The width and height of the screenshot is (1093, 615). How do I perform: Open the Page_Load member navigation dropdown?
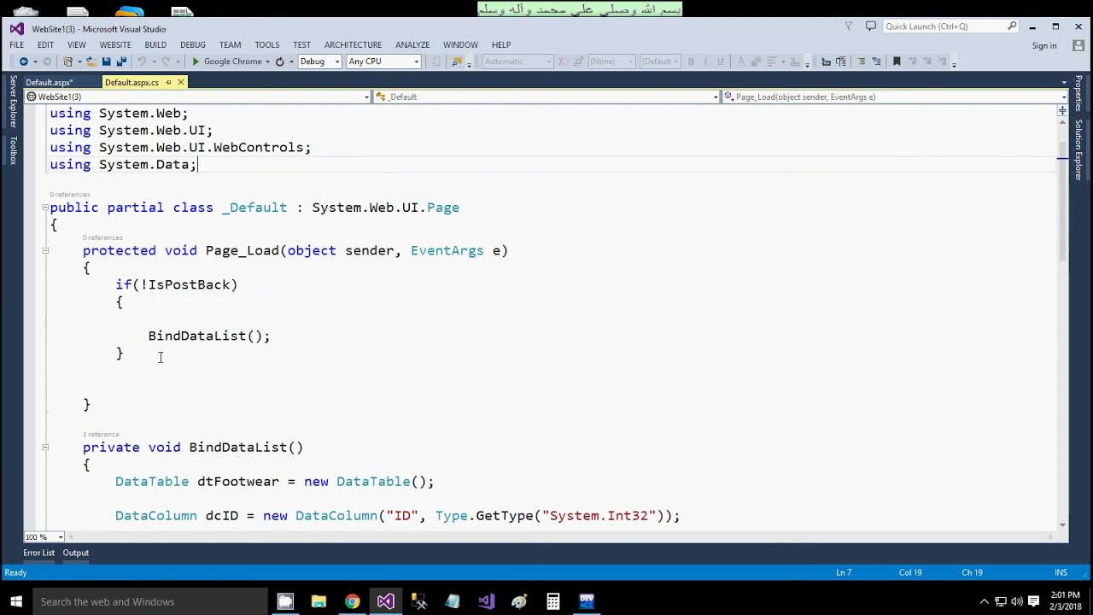pyautogui.click(x=894, y=97)
